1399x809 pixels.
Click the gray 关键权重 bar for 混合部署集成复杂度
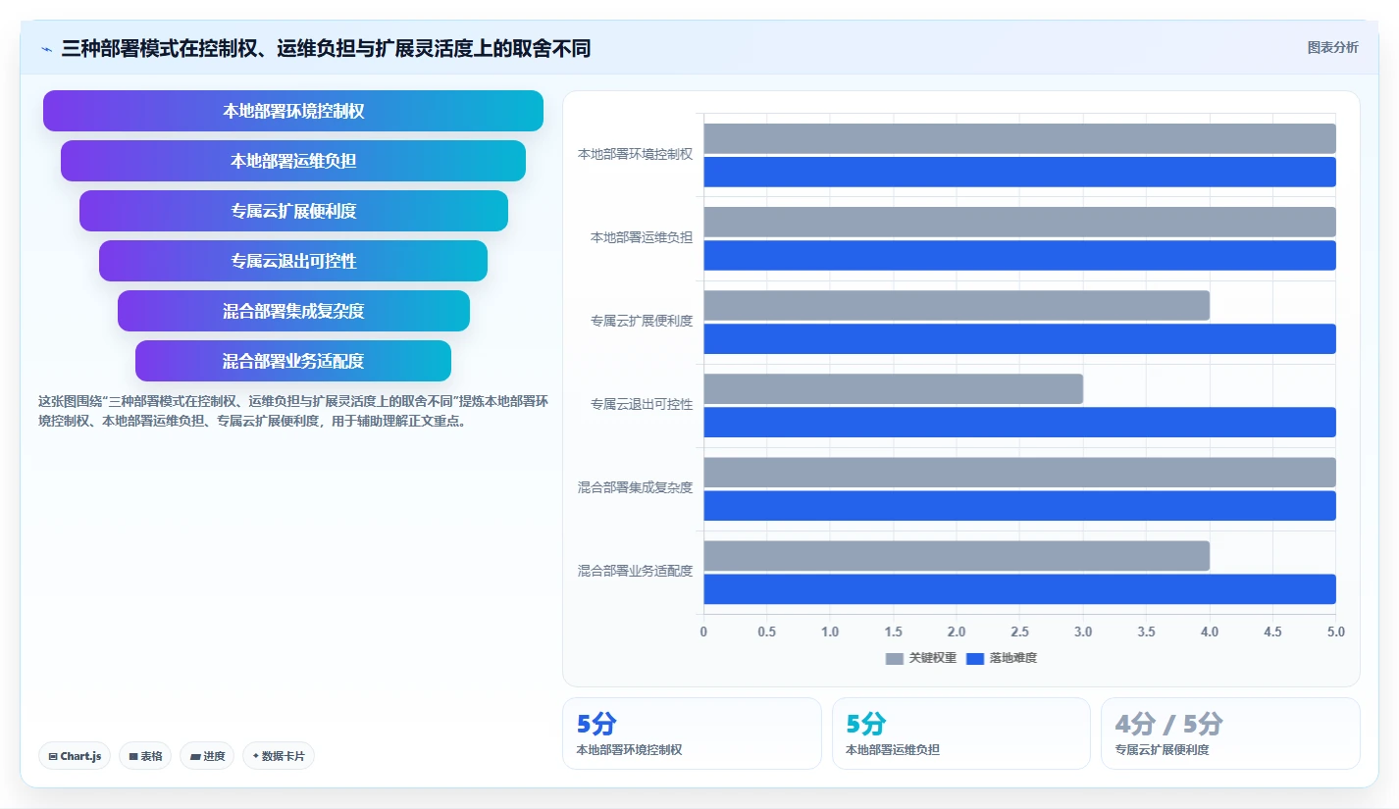(x=1019, y=472)
